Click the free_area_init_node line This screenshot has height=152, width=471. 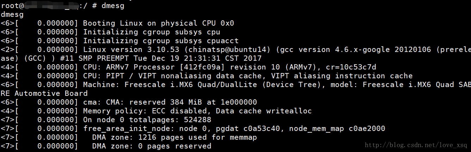(193, 128)
